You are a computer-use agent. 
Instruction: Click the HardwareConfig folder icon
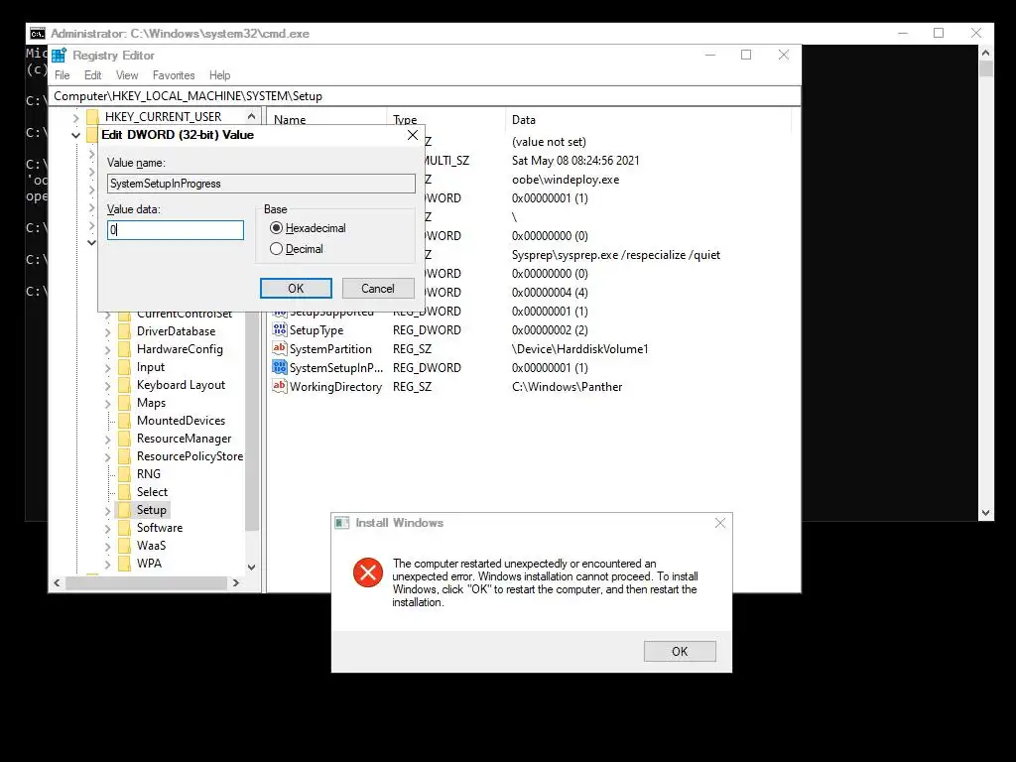[124, 349]
